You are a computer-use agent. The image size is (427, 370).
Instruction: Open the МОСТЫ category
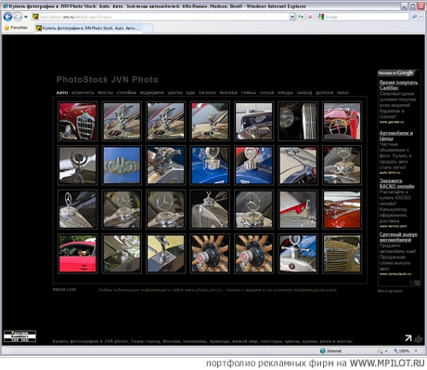(x=106, y=93)
